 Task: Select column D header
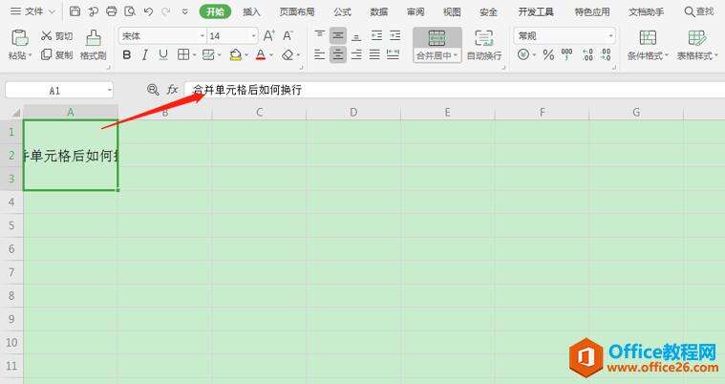pyautogui.click(x=353, y=112)
